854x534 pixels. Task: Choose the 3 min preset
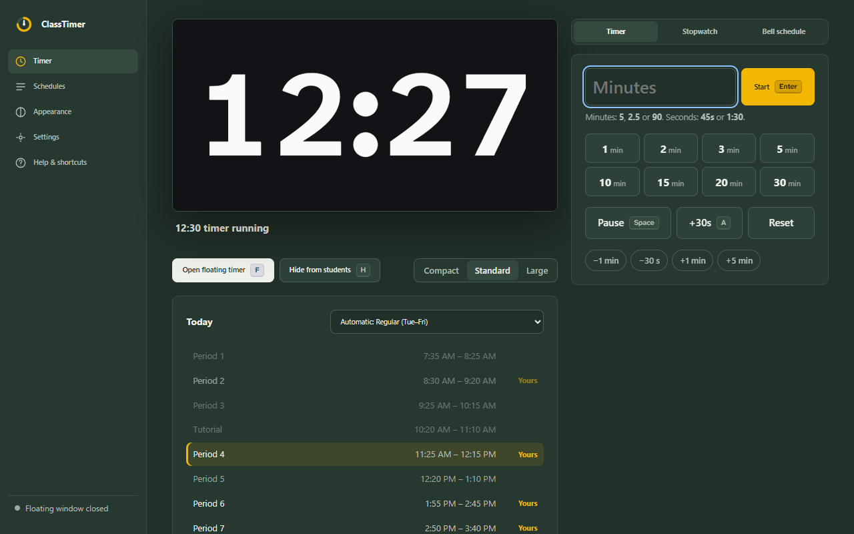pyautogui.click(x=729, y=148)
